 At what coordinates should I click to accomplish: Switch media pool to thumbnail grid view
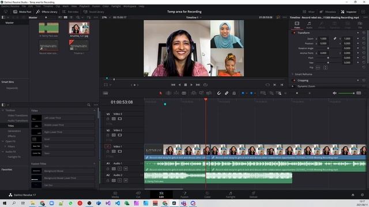pyautogui.click(x=65, y=17)
